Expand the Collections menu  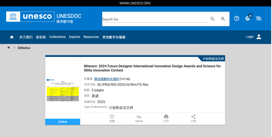tap(57, 37)
